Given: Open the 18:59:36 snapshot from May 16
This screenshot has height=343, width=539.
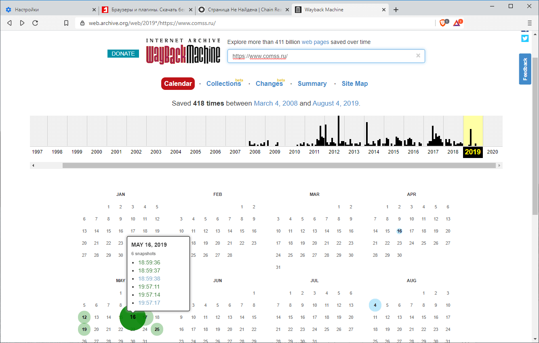Looking at the screenshot, I should [149, 262].
